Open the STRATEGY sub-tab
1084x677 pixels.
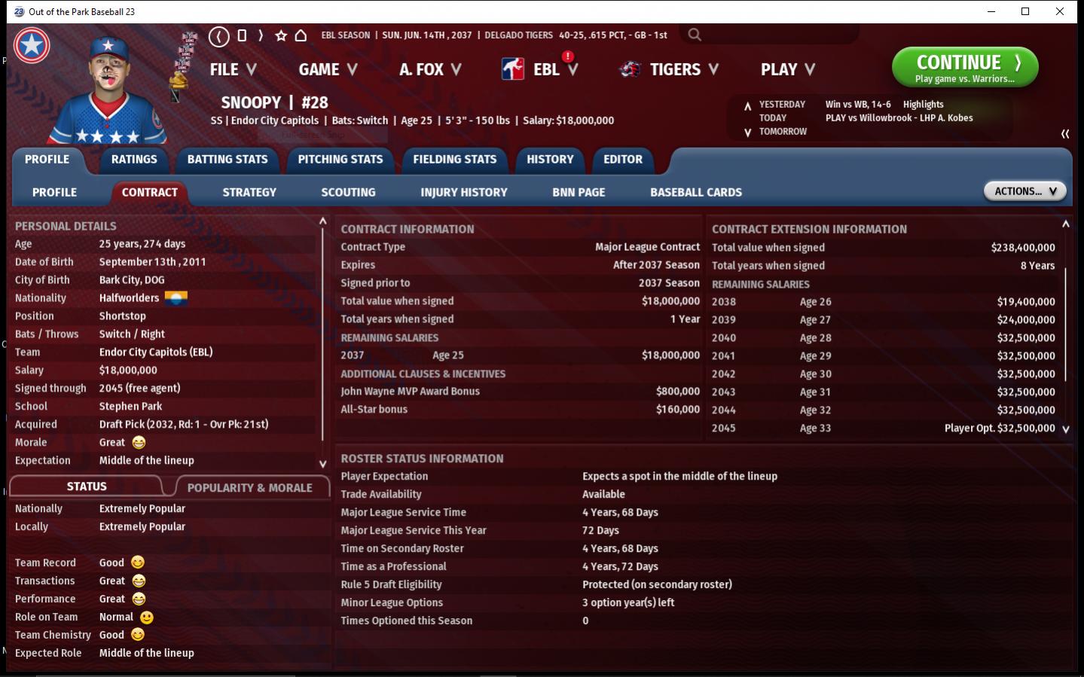(249, 193)
